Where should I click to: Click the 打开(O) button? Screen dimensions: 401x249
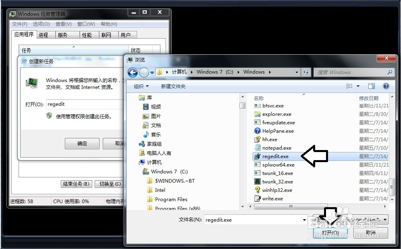pyautogui.click(x=330, y=233)
